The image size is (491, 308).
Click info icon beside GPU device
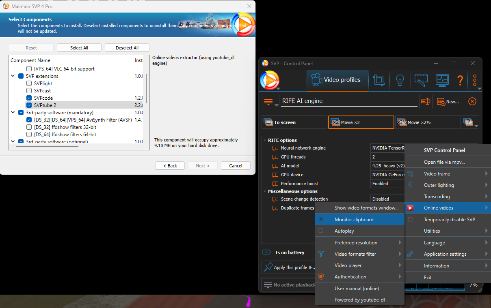click(x=275, y=175)
